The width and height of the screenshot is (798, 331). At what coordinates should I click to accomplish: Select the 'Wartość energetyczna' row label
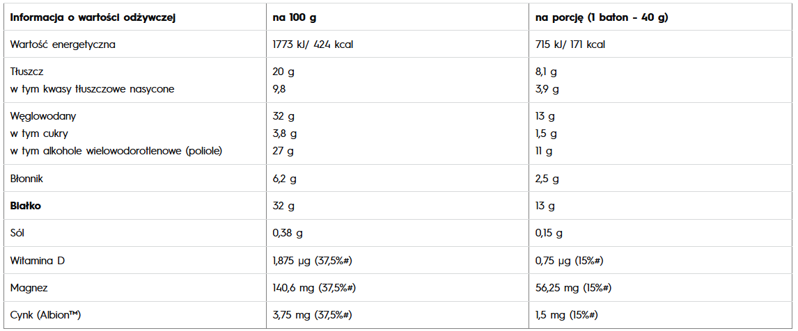pos(63,45)
